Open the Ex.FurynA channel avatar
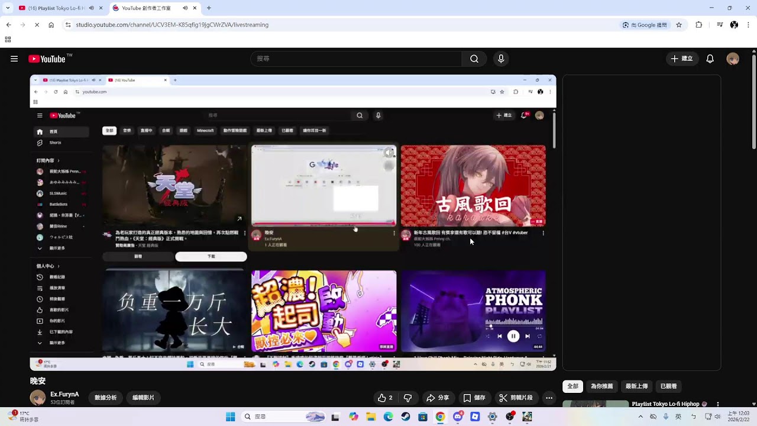 pyautogui.click(x=38, y=398)
